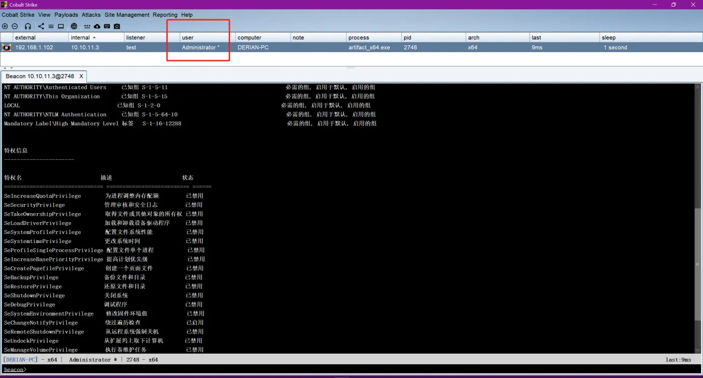This screenshot has height=378, width=703.
Task: Sort sessions by process column header
Action: [x=374, y=38]
